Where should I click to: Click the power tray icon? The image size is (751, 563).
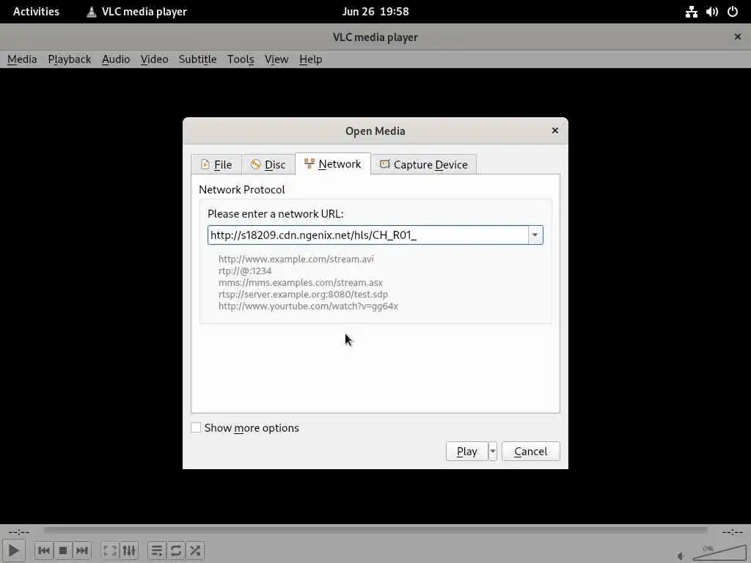(x=733, y=12)
